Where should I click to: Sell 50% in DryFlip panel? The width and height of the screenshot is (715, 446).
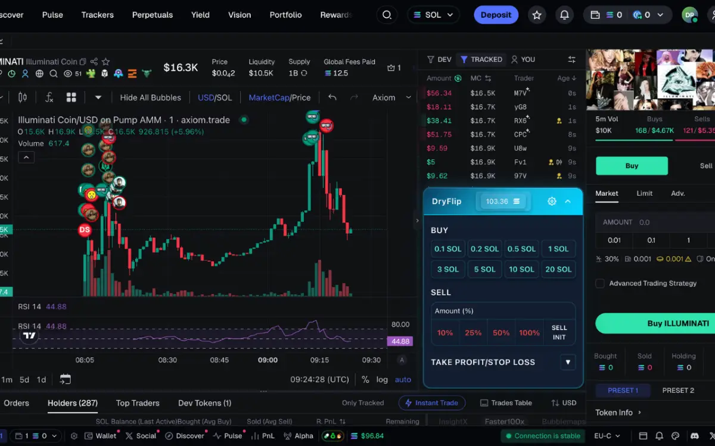pyautogui.click(x=501, y=333)
